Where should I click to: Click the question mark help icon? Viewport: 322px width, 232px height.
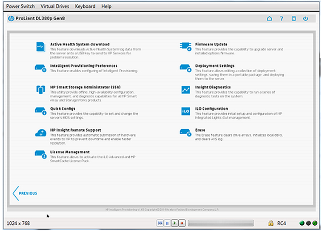point(281,19)
